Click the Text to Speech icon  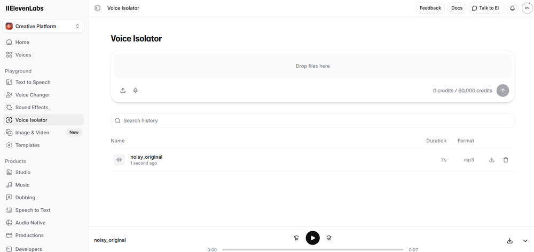click(9, 82)
